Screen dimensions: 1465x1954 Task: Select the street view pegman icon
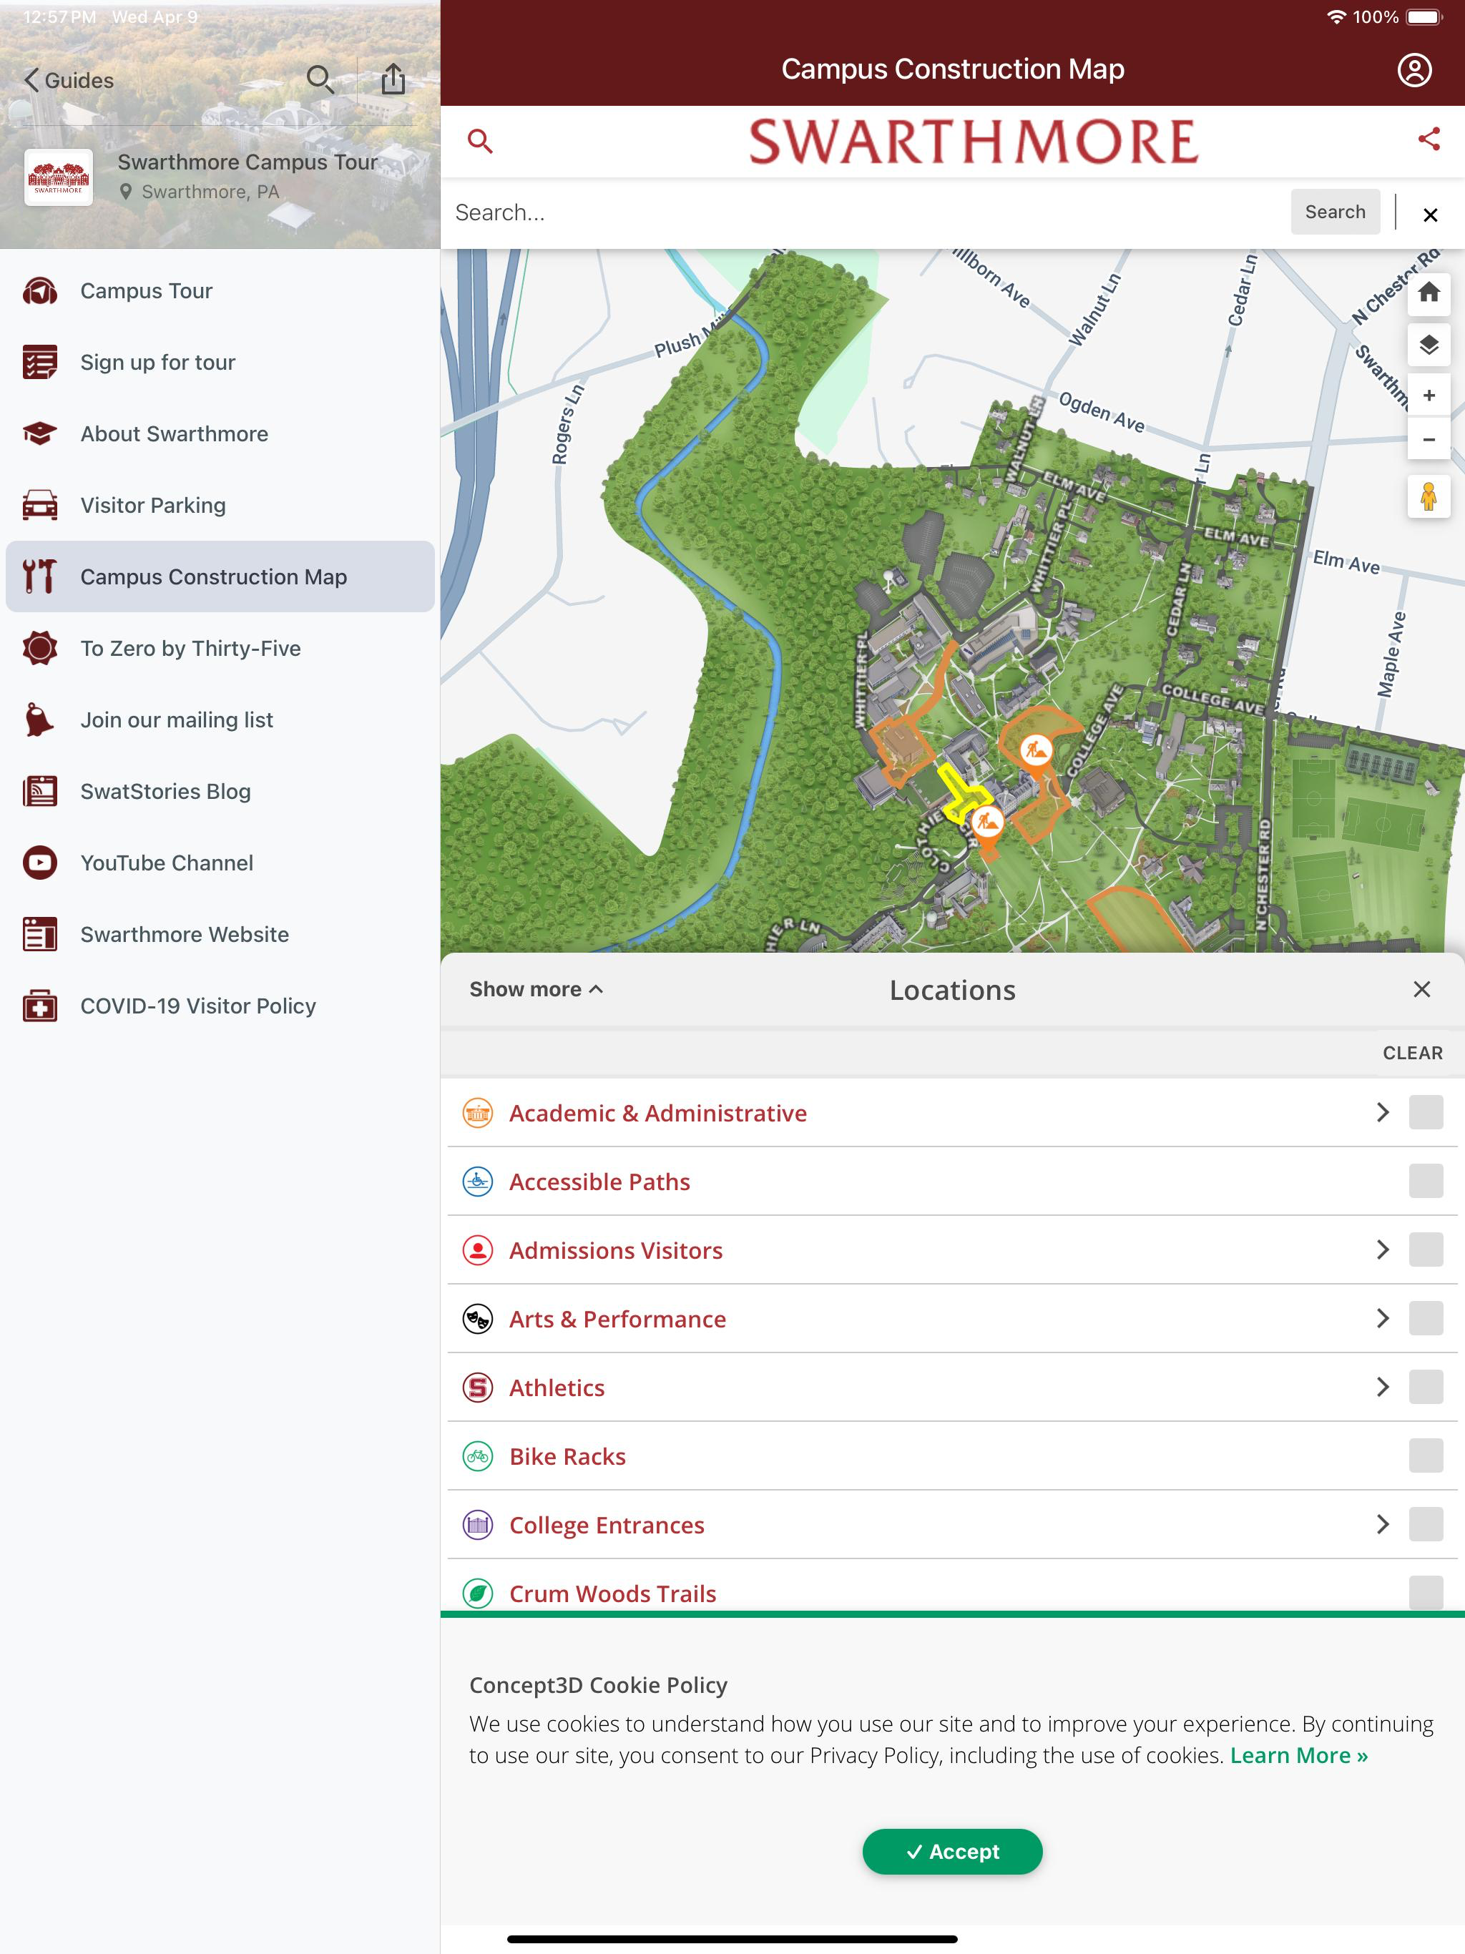point(1429,496)
